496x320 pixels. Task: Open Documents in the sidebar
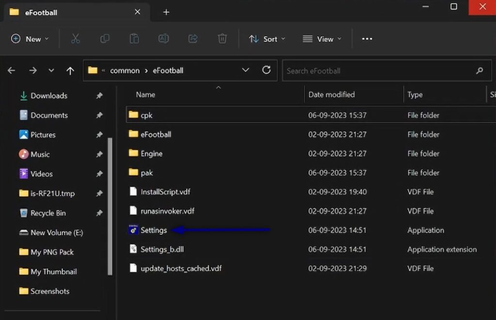pyautogui.click(x=49, y=115)
